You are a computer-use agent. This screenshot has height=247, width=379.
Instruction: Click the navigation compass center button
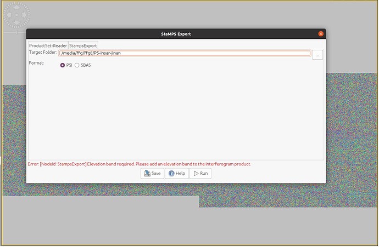[x=16, y=15]
